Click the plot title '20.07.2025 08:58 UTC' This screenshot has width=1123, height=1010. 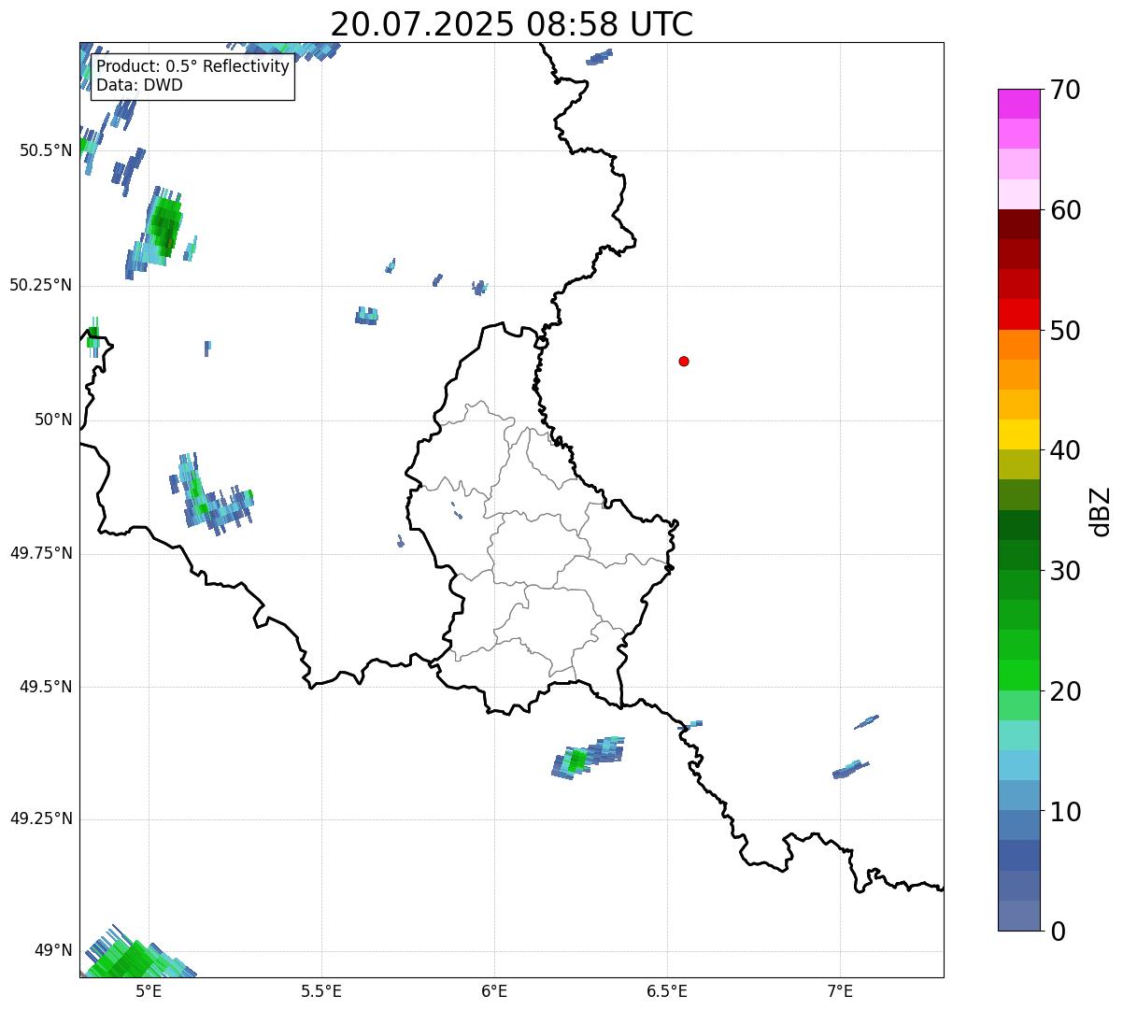point(512,24)
